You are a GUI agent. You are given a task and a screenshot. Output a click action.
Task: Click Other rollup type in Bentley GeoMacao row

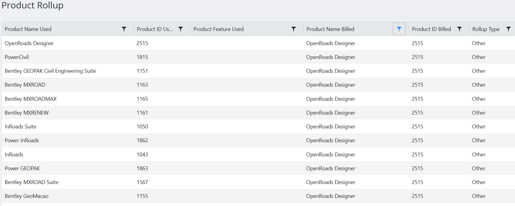tap(479, 196)
